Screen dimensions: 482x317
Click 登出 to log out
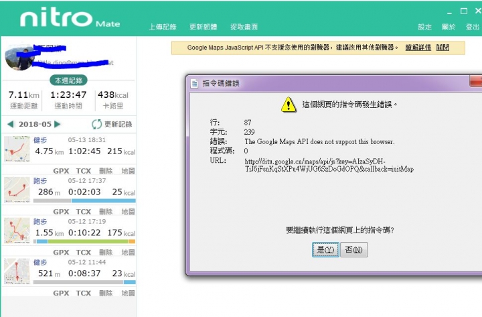coord(473,27)
